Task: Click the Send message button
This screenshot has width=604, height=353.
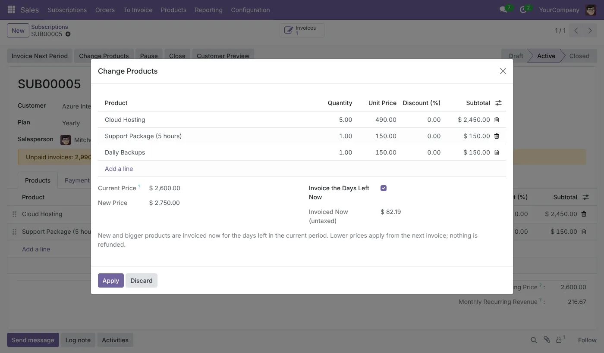Action: tap(33, 340)
